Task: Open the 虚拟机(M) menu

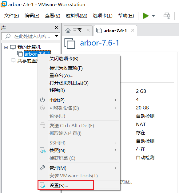Action: point(76,16)
